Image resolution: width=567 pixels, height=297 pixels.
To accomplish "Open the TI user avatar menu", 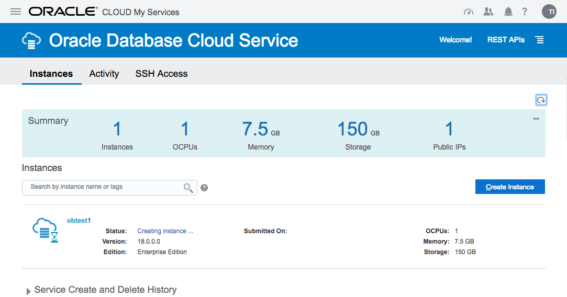I will (549, 12).
